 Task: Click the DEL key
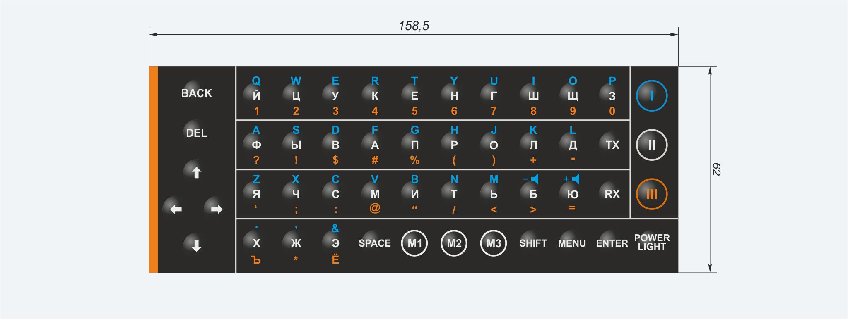[x=196, y=133]
